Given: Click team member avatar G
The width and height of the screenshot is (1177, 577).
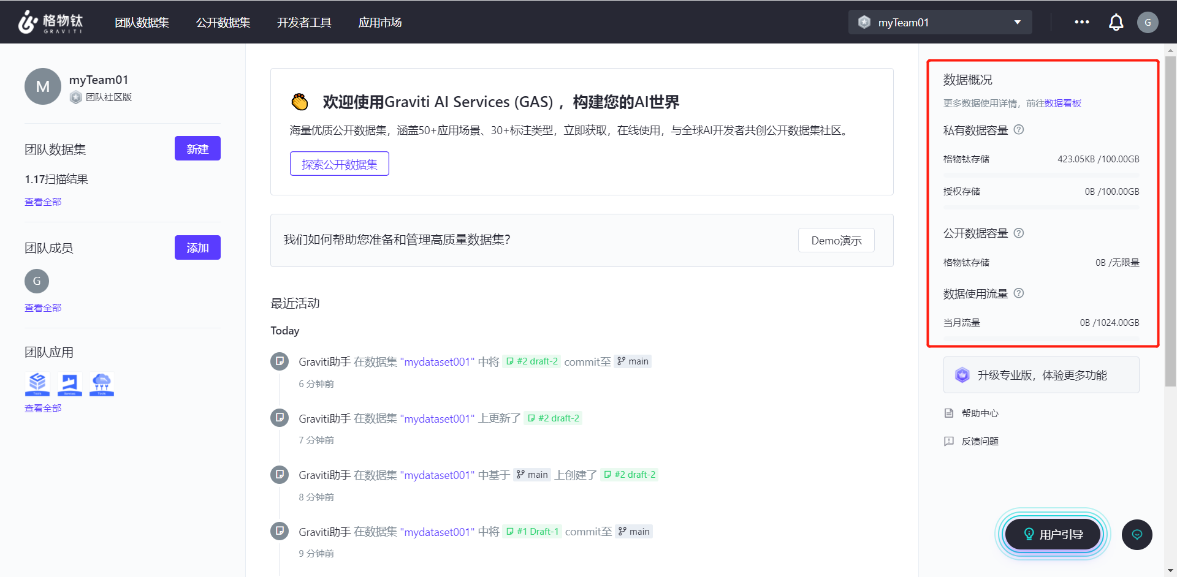Looking at the screenshot, I should pyautogui.click(x=37, y=281).
